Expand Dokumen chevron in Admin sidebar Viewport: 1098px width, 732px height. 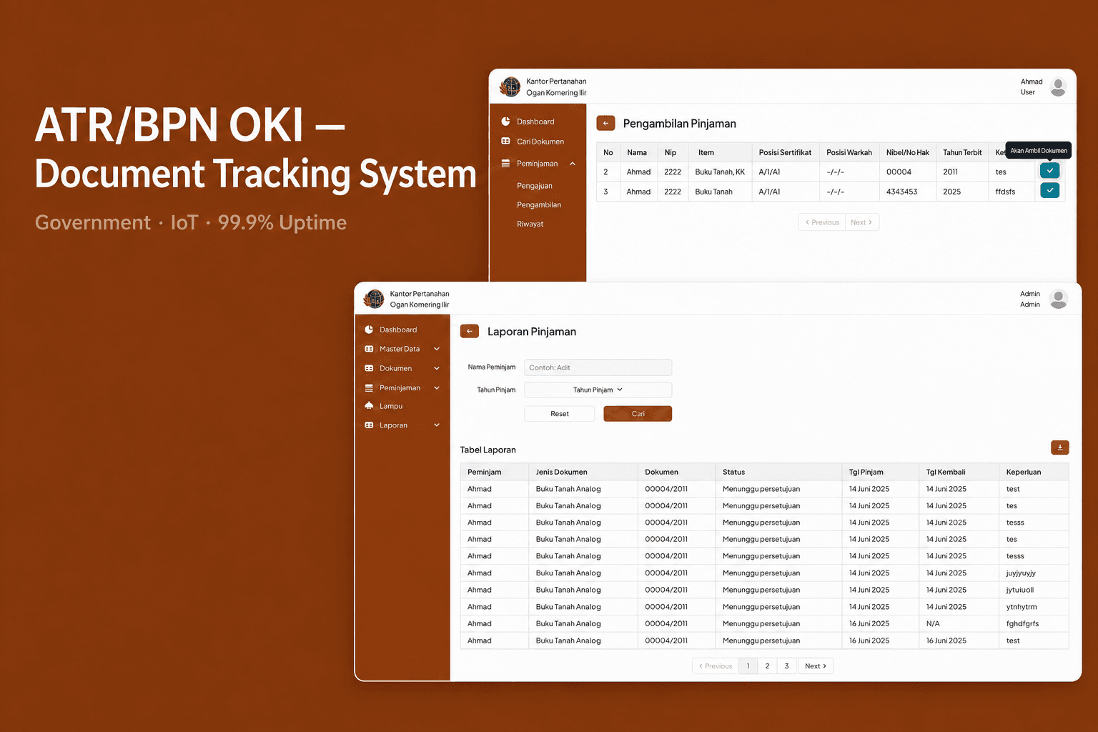point(437,368)
